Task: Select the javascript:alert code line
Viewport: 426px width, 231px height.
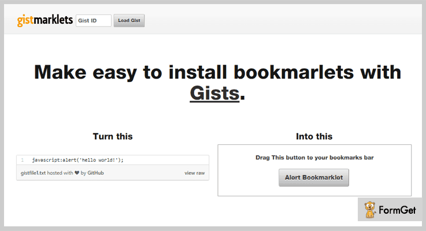Action: pyautogui.click(x=77, y=160)
